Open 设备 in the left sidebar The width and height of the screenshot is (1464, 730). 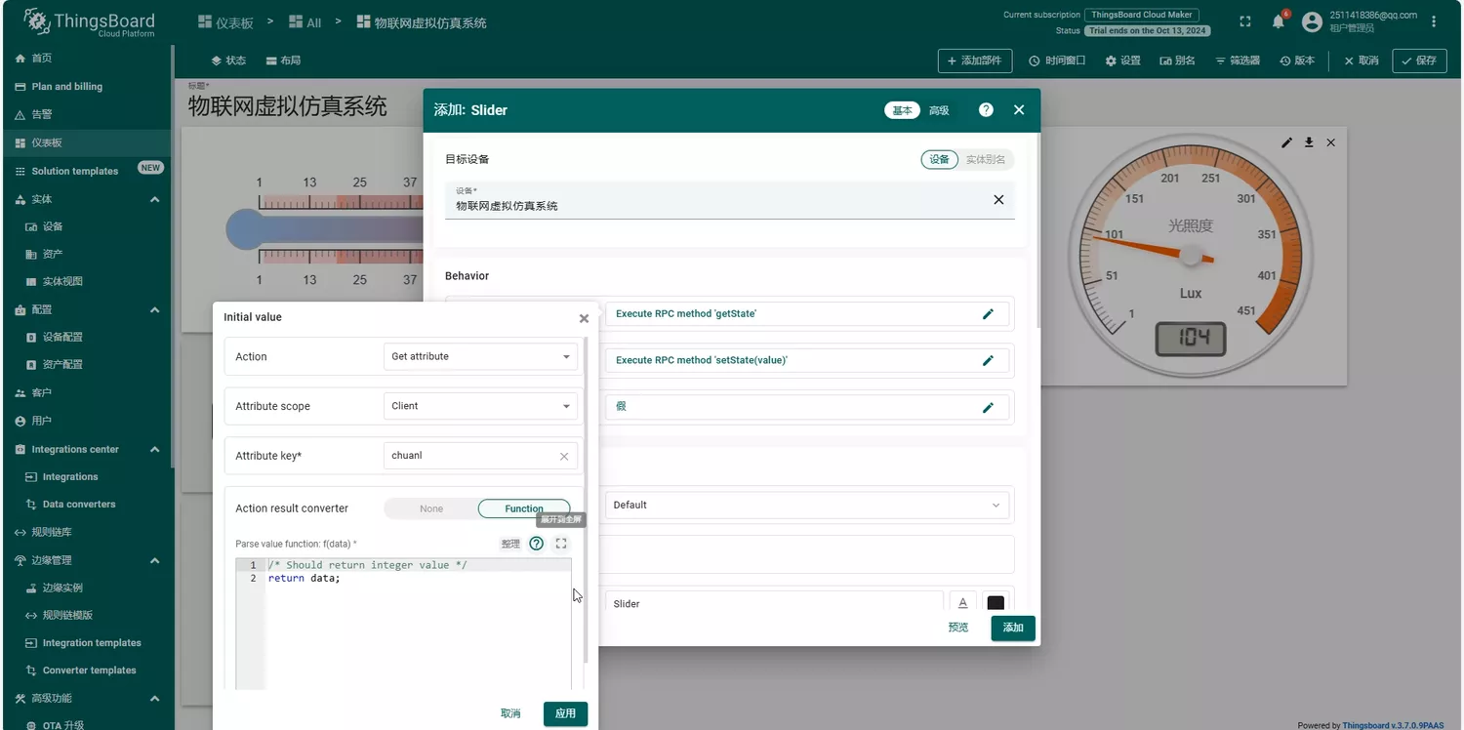[53, 226]
